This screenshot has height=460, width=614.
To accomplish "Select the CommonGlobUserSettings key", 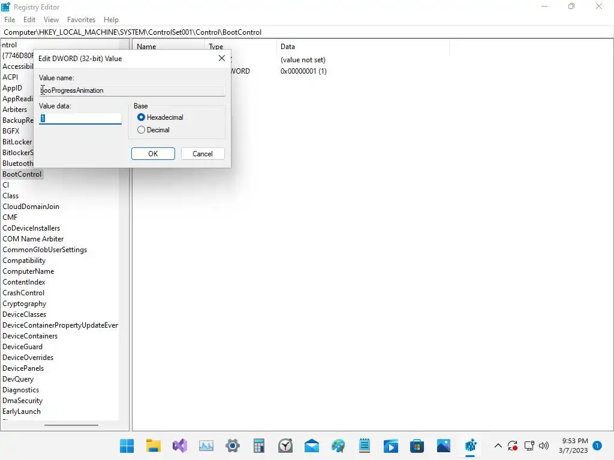I will tap(44, 250).
